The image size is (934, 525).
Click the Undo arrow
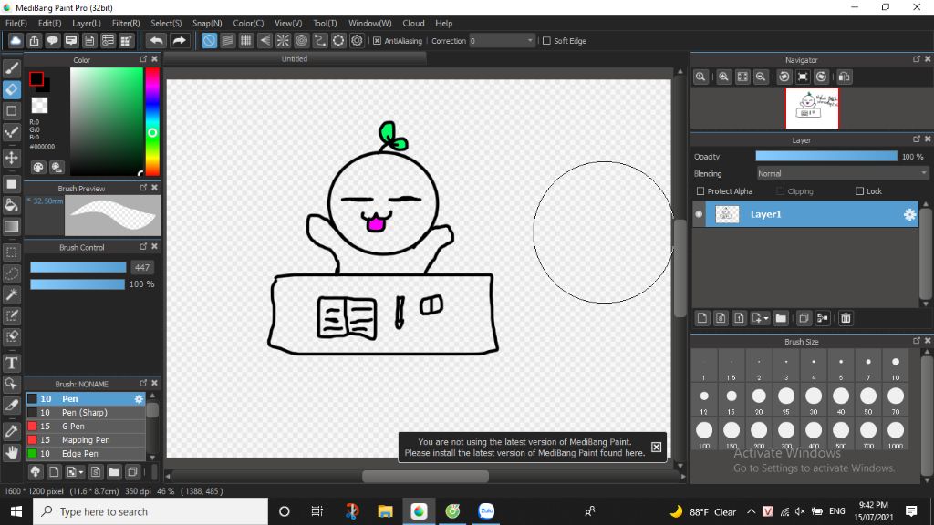[x=156, y=40]
